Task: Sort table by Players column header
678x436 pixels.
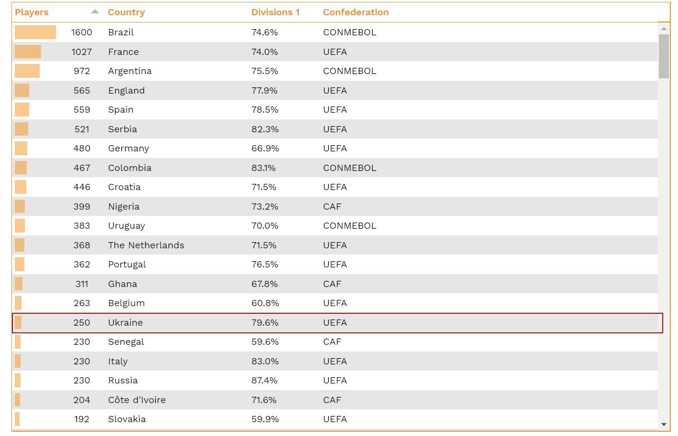Action: (x=32, y=12)
